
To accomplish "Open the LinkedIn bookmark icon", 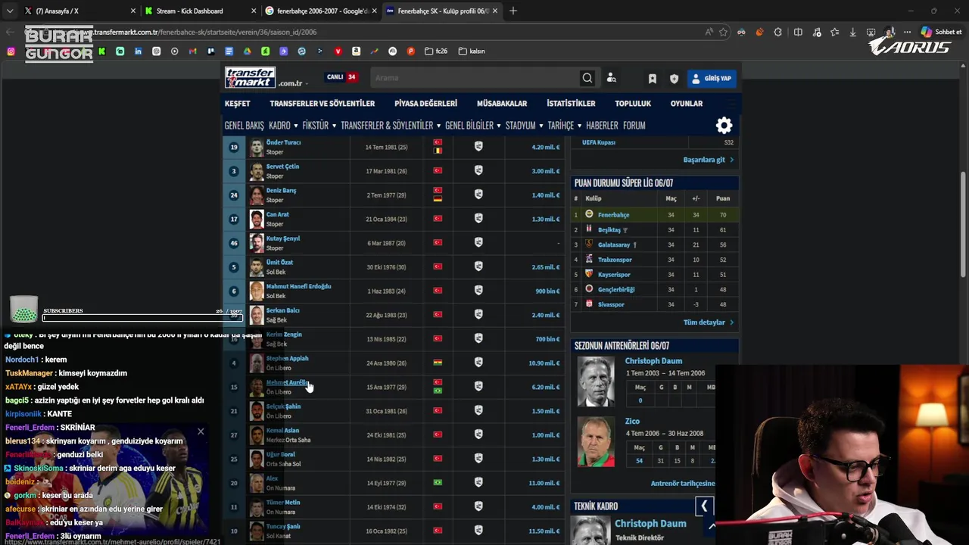I will tap(138, 51).
